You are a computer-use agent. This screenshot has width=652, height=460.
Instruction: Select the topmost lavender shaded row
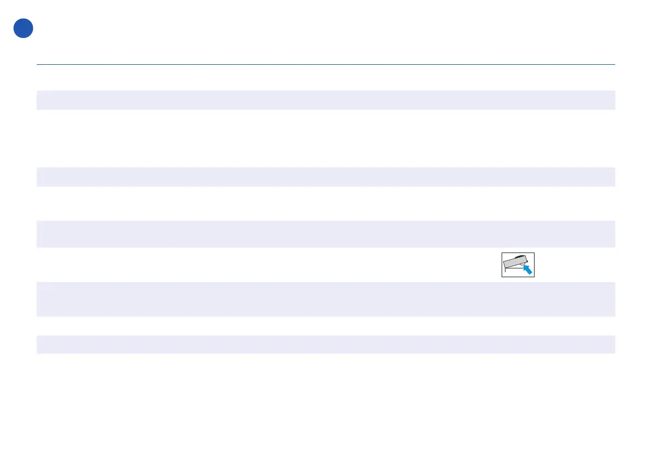[325, 100]
